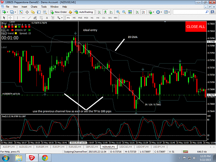This screenshot has height=162, width=216.
Task: Open the New Chart icon
Action: point(4,12)
